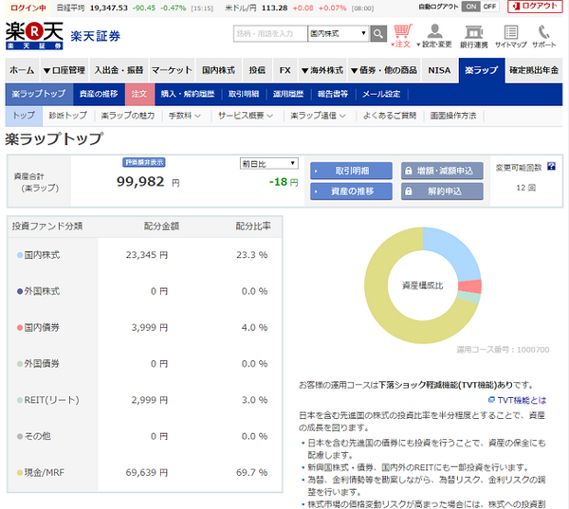Open 資産の推移 in blue submenu
This screenshot has height=509, width=569.
[x=99, y=94]
